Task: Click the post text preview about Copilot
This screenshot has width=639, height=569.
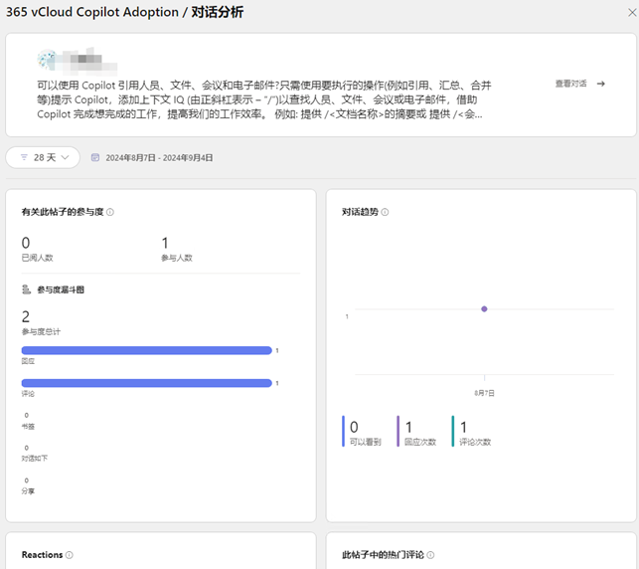Action: (264, 99)
